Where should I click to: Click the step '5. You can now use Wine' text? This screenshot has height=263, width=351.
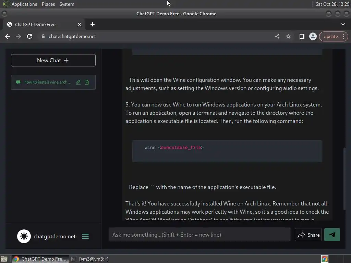pyautogui.click(x=224, y=113)
